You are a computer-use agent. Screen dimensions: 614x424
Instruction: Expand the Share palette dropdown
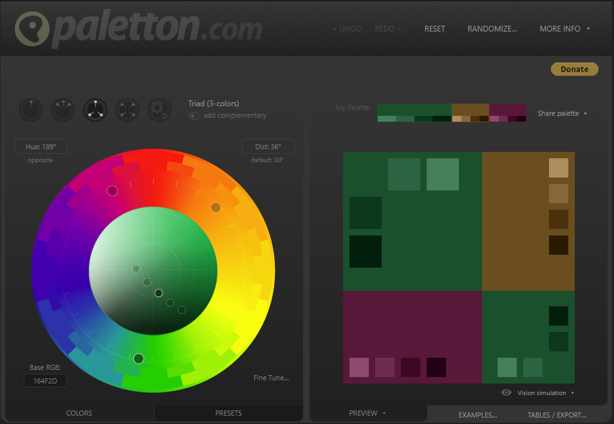pyautogui.click(x=562, y=113)
